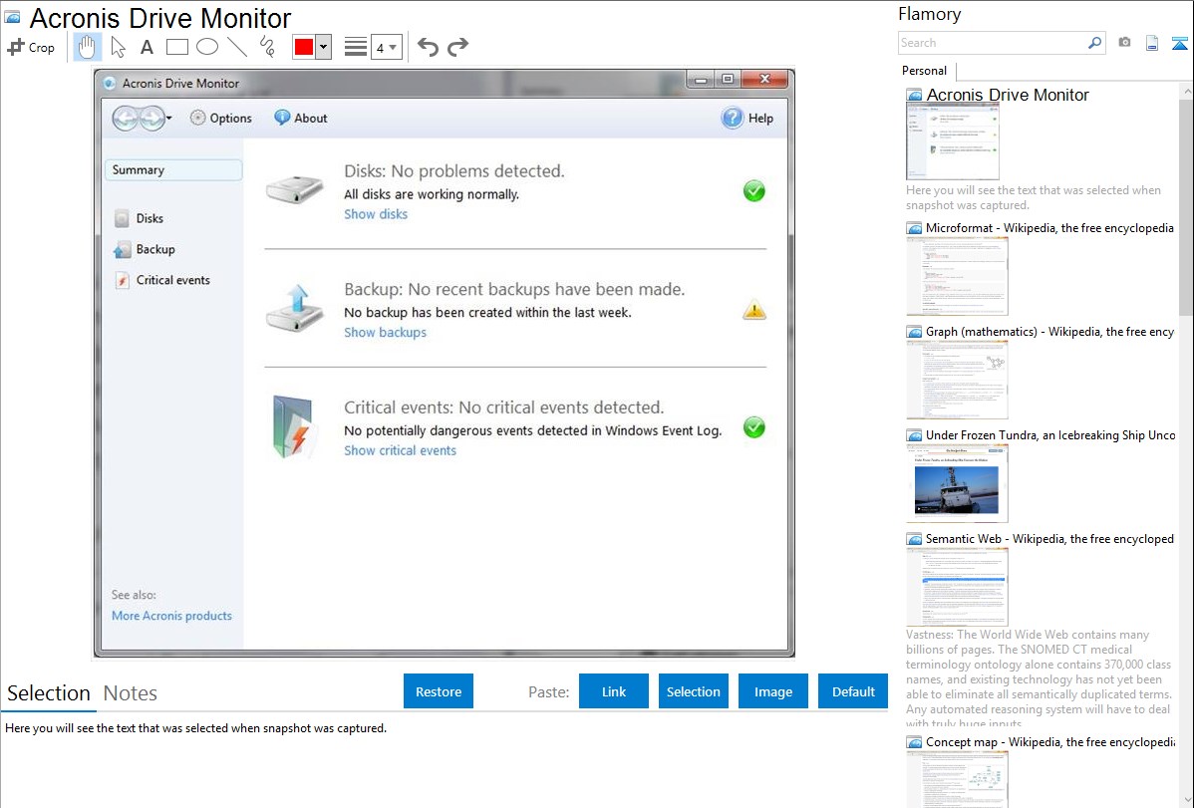The height and width of the screenshot is (808, 1194).
Task: Choose the text annotation tool
Action: pyautogui.click(x=147, y=47)
